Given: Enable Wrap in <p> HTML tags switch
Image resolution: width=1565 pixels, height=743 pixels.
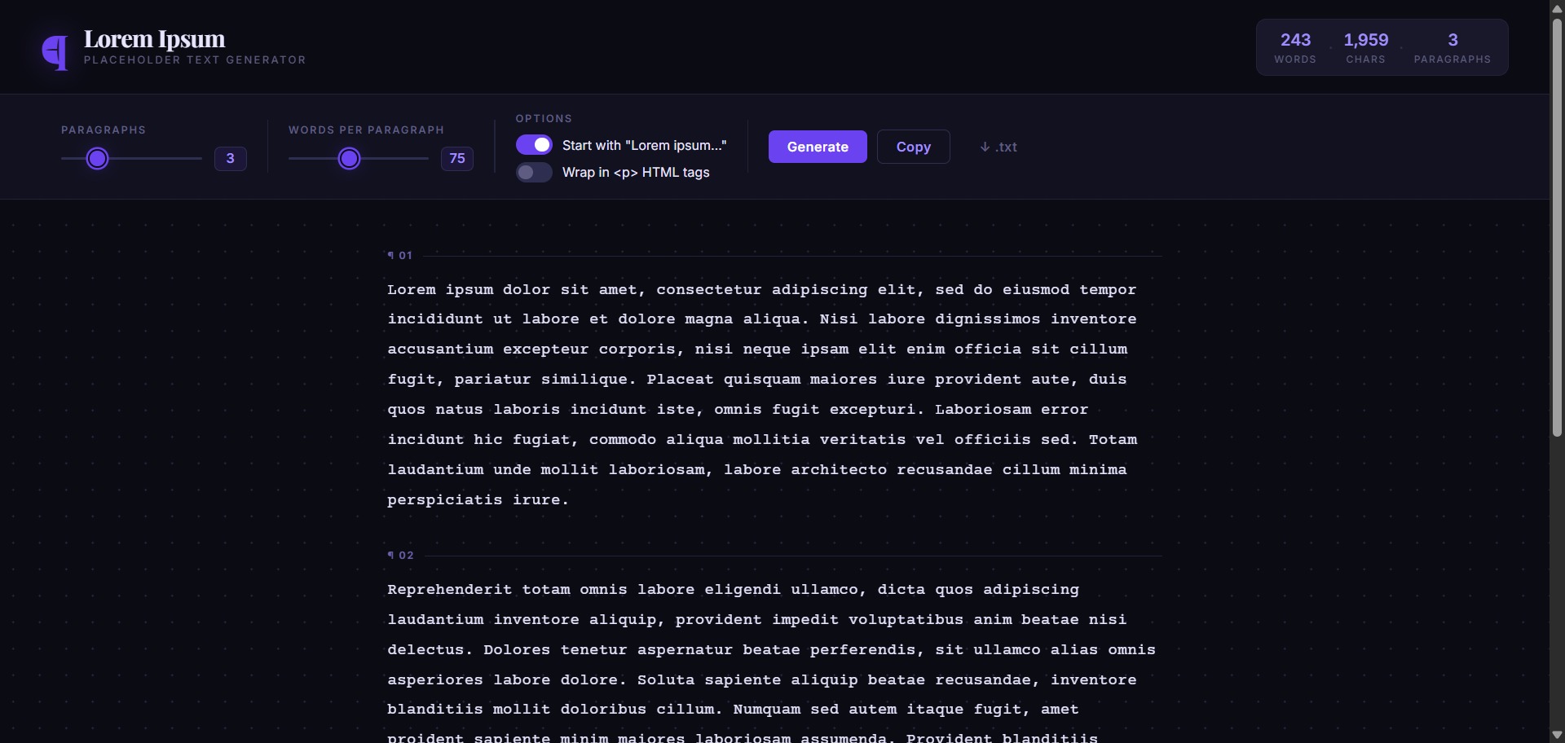Looking at the screenshot, I should (x=534, y=173).
